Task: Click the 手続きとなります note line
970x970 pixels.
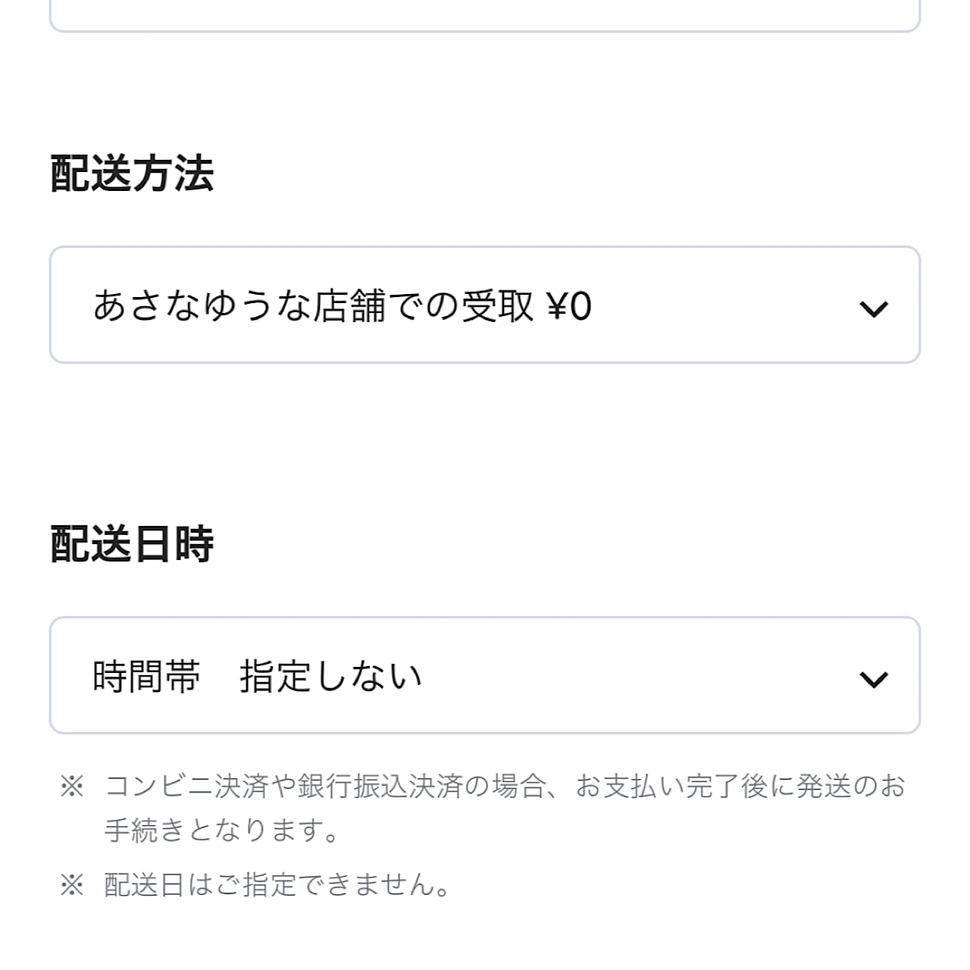Action: pos(221,831)
